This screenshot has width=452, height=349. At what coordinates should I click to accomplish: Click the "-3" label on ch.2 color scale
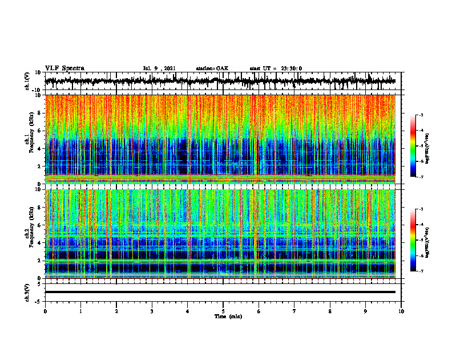(x=421, y=209)
